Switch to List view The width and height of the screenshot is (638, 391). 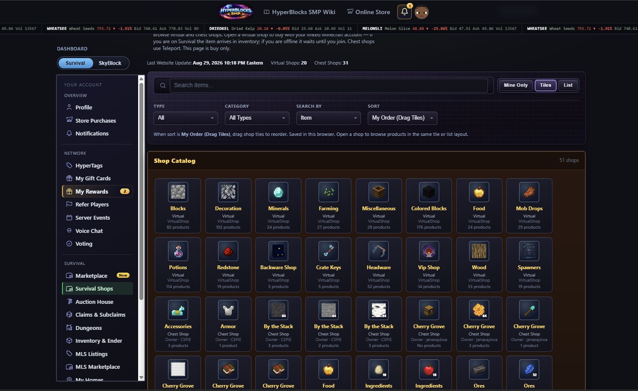click(x=568, y=85)
